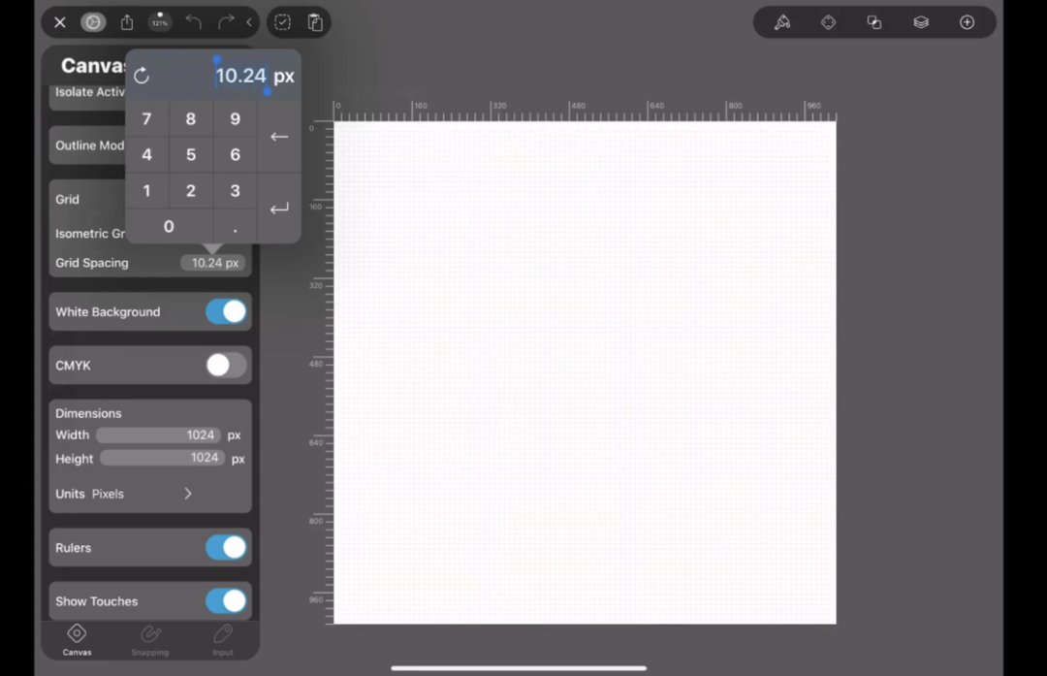This screenshot has width=1047, height=676.
Task: Tap the Dimensions heading
Action: pos(88,413)
